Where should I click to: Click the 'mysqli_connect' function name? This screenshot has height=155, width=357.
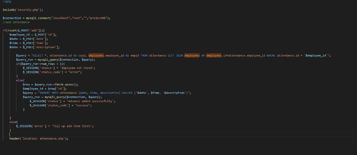tap(38, 18)
